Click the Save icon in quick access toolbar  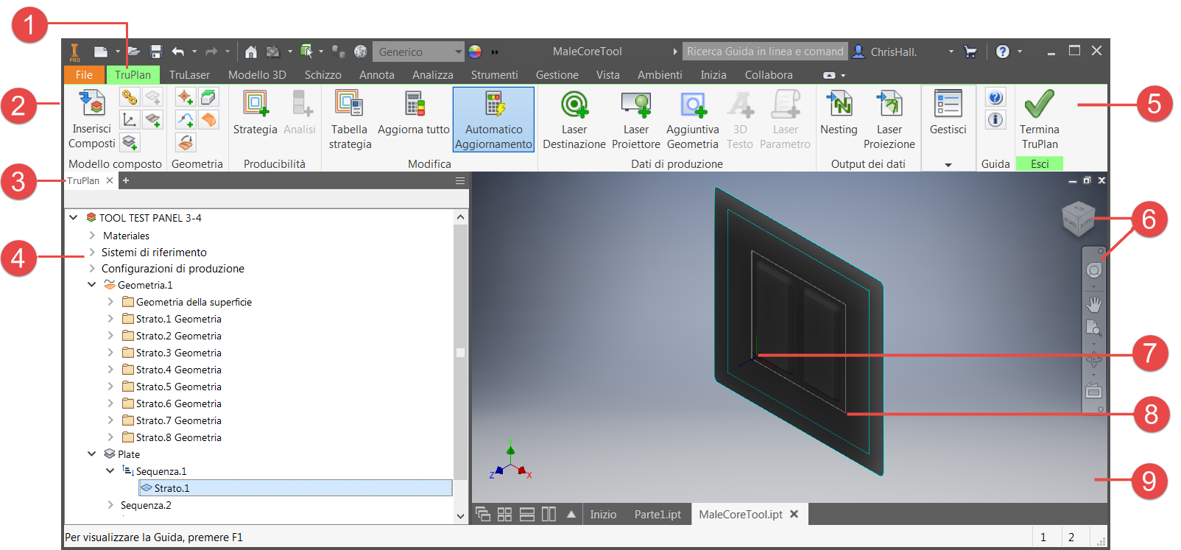click(x=155, y=52)
